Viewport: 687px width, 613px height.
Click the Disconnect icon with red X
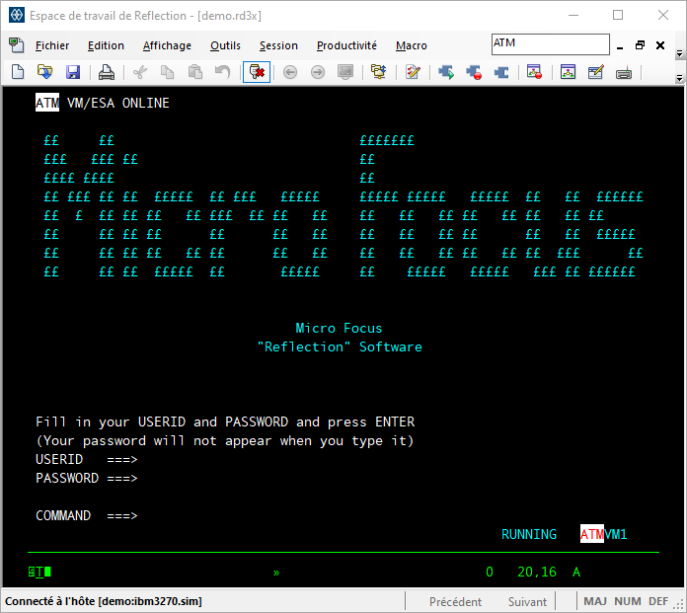tap(257, 72)
